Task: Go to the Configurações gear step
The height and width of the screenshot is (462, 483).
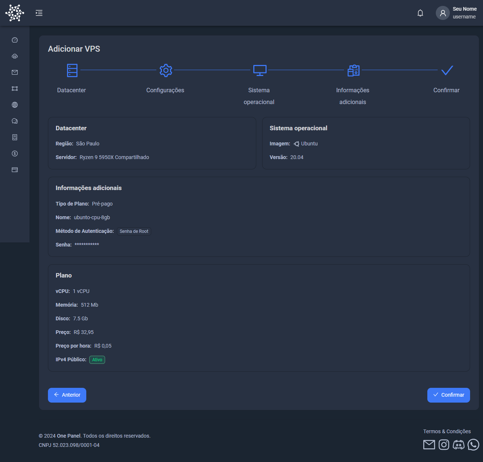Action: pos(166,70)
